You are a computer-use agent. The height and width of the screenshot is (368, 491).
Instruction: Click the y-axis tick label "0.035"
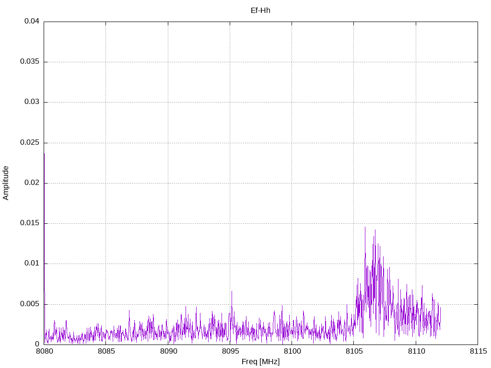tap(30, 62)
